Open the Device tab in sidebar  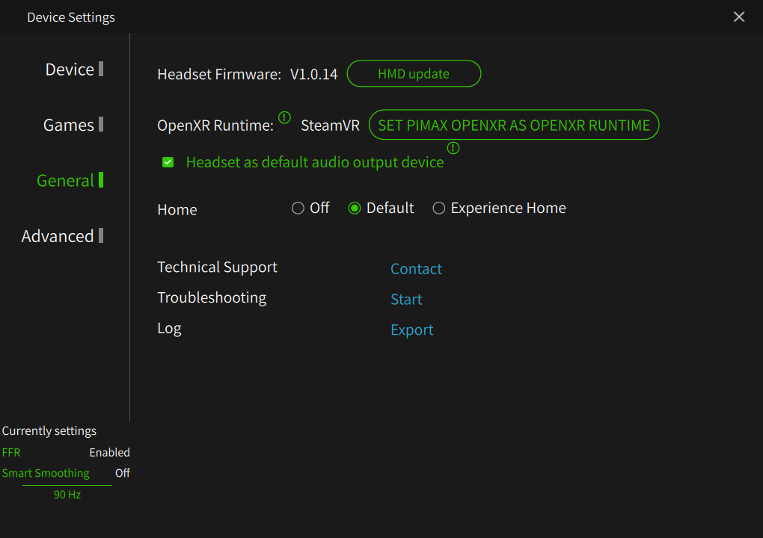(70, 69)
